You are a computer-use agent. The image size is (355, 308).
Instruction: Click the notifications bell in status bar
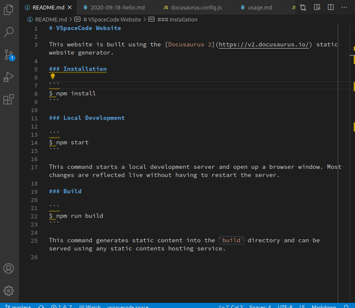[x=346, y=306]
